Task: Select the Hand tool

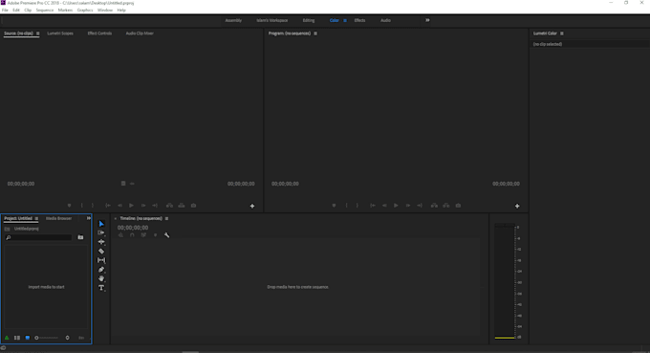Action: (101, 278)
